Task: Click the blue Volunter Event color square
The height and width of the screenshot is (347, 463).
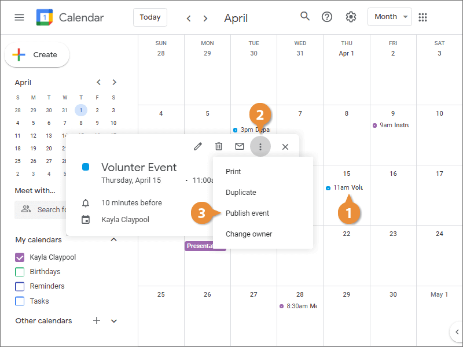Action: point(86,167)
